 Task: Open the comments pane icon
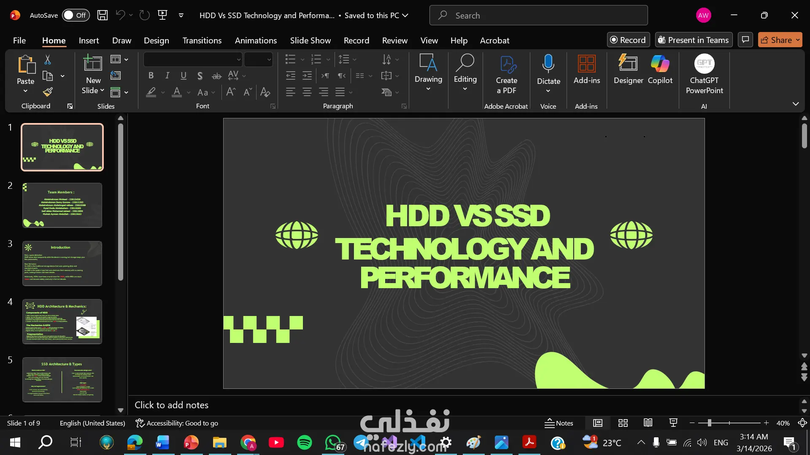(x=745, y=40)
